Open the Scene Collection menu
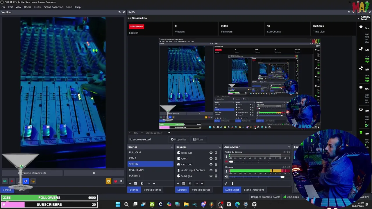 coord(53,7)
